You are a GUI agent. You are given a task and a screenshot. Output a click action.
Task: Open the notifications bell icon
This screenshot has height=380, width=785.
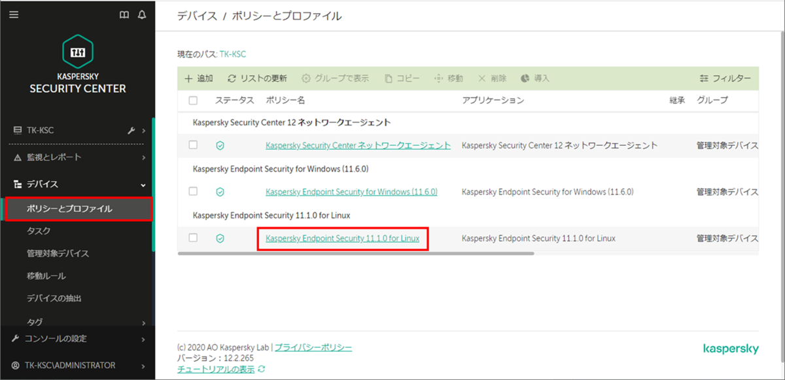point(142,15)
